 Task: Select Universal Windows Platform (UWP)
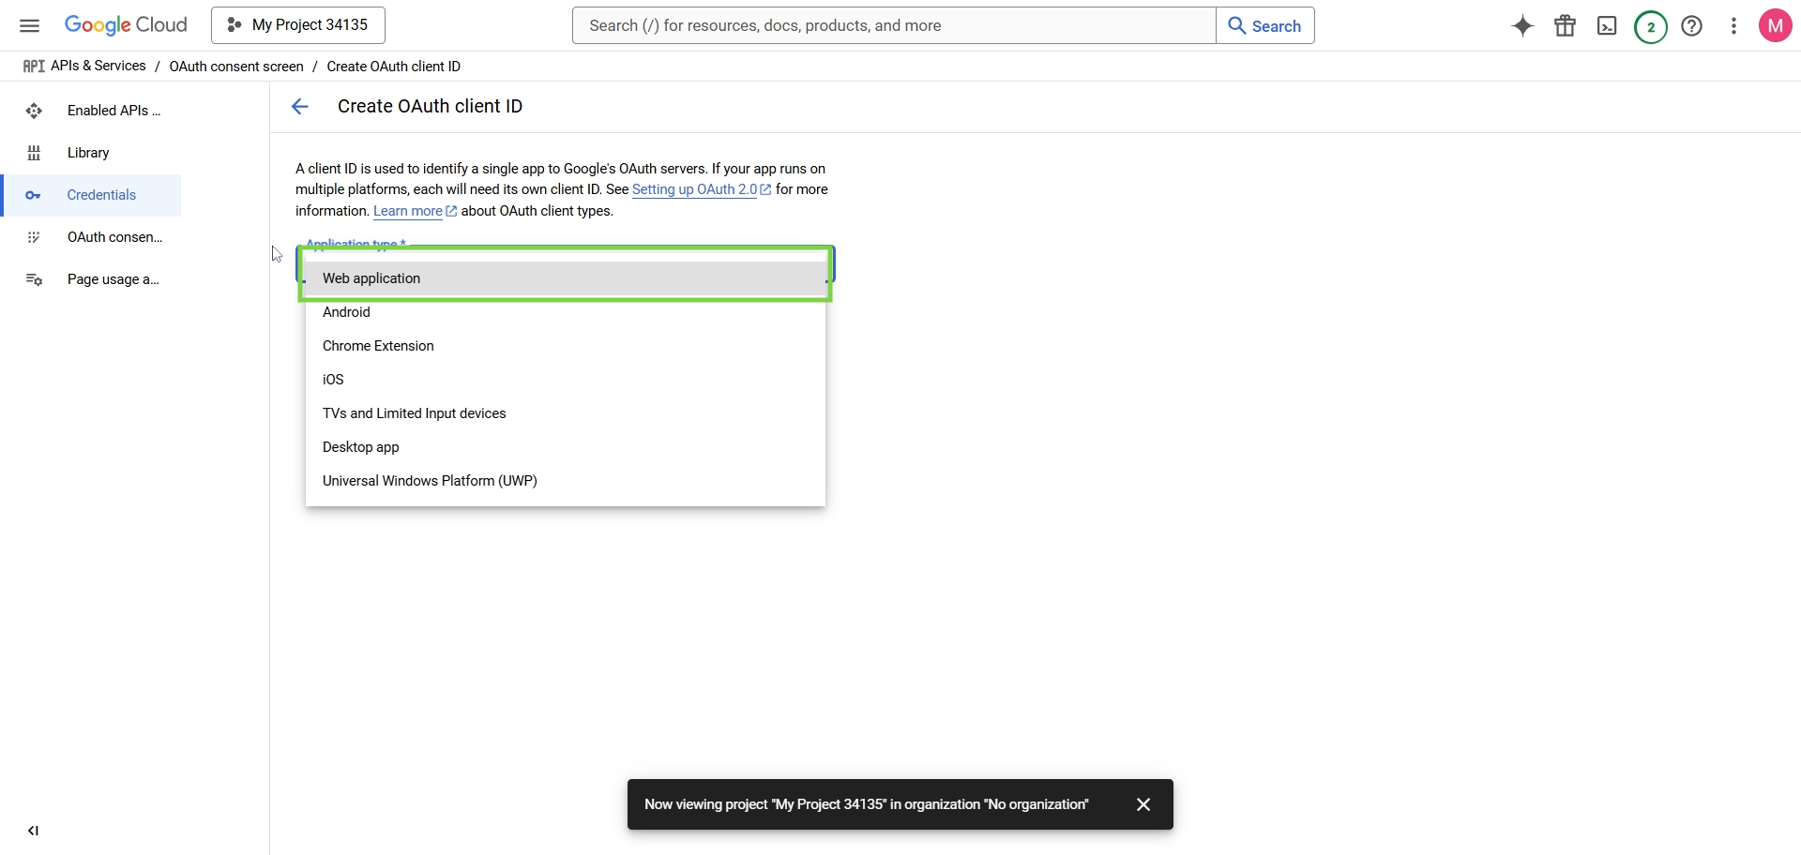[x=566, y=481]
